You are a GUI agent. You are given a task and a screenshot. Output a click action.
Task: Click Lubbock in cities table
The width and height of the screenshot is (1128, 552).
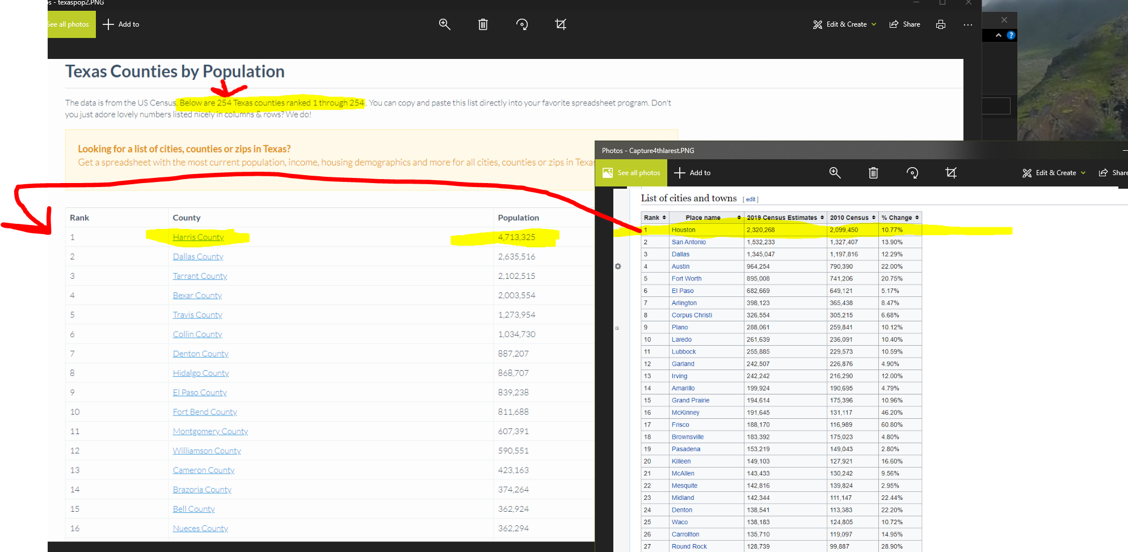click(x=684, y=352)
